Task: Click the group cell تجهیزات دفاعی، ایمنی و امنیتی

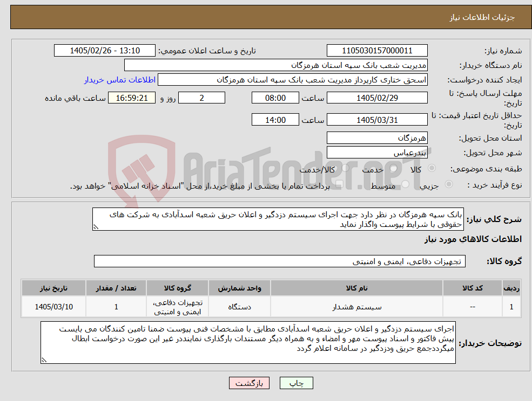Action: (x=178, y=307)
